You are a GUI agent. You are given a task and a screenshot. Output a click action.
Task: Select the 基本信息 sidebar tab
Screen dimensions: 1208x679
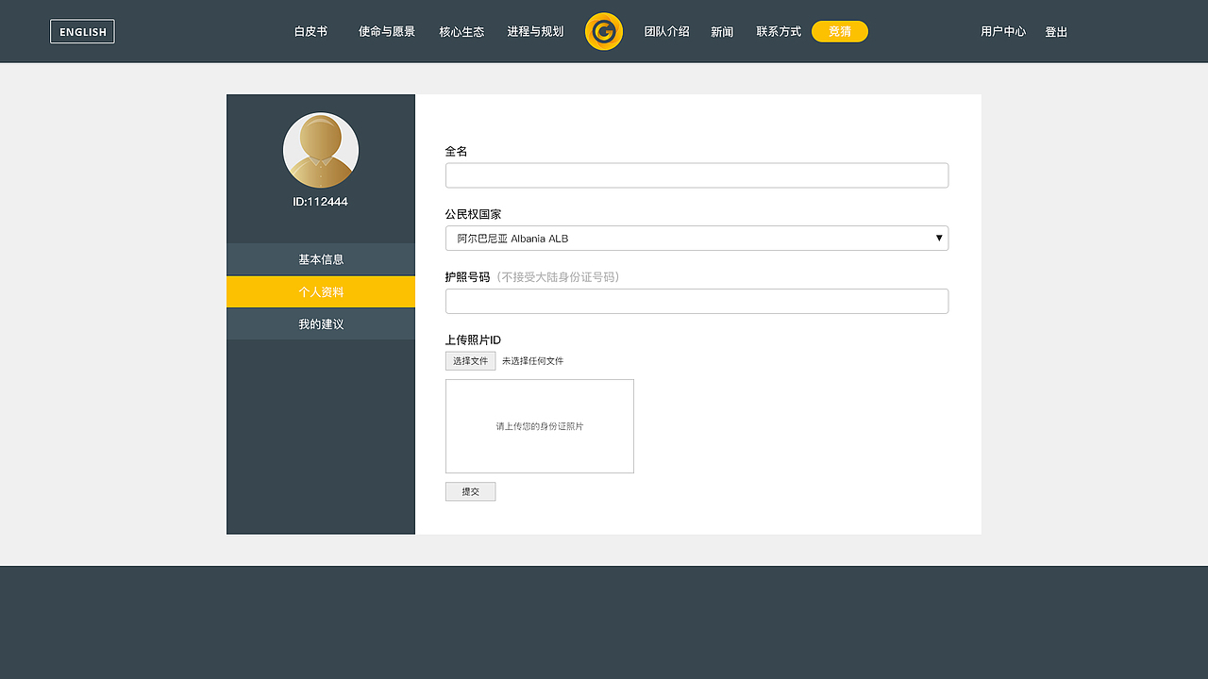[x=321, y=259]
